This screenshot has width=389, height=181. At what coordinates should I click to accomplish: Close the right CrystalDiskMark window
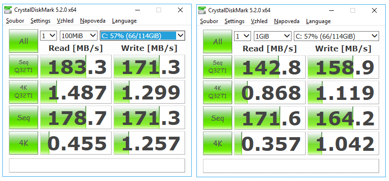tap(374, 10)
